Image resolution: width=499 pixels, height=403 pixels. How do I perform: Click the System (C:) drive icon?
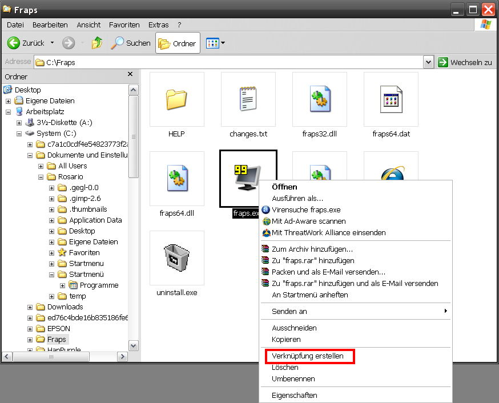coord(30,133)
